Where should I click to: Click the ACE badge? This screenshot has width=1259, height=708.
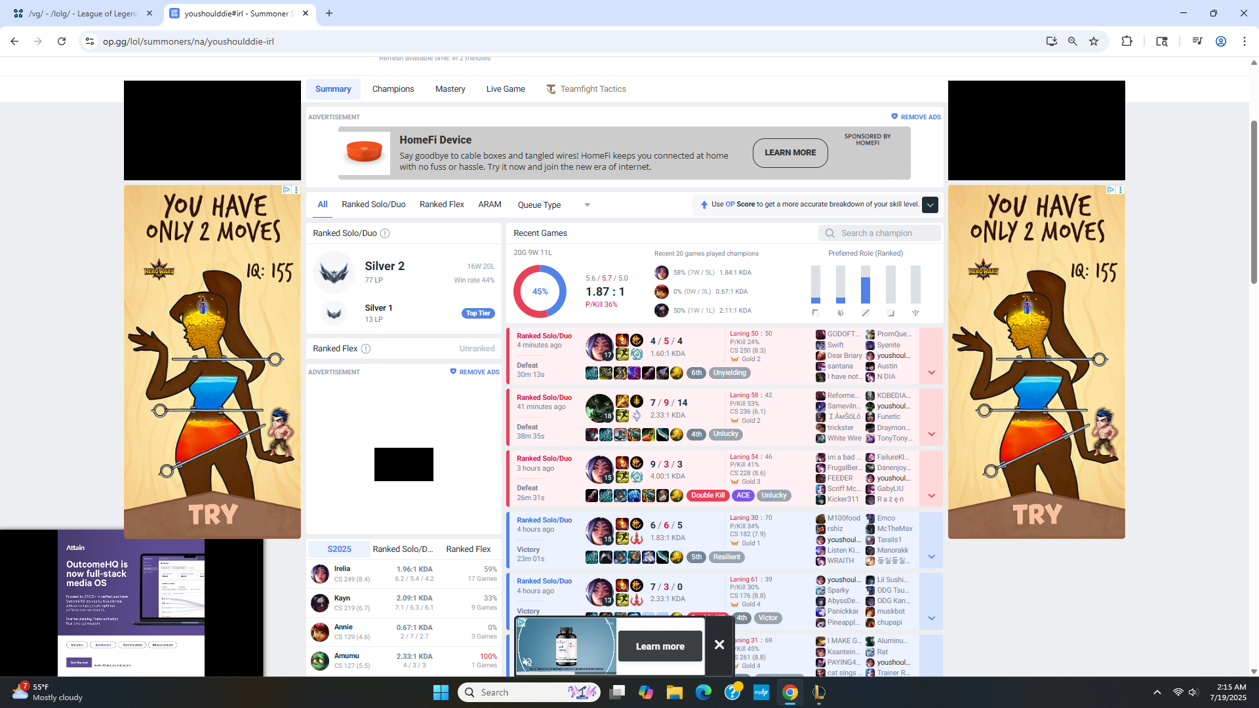coord(743,496)
